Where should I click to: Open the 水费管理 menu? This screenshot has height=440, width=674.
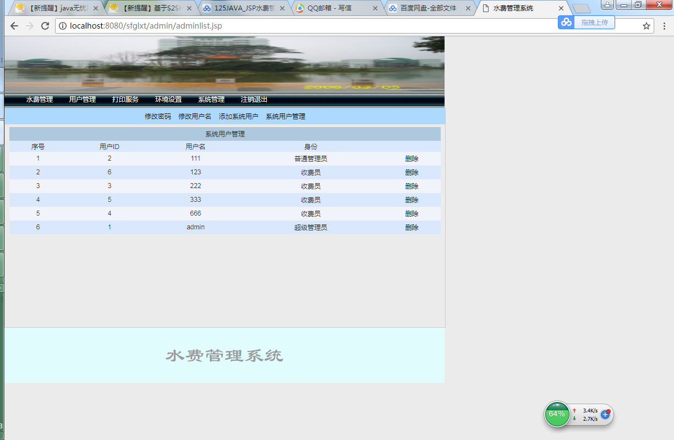40,100
